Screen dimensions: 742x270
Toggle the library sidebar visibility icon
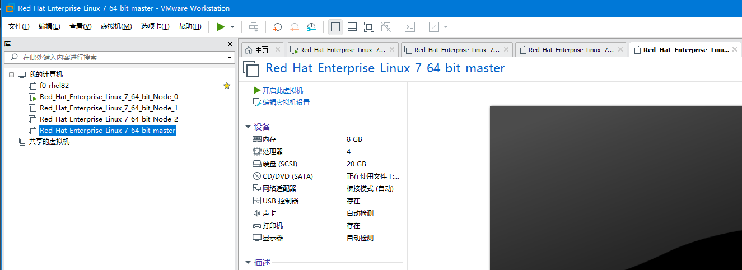pos(335,26)
